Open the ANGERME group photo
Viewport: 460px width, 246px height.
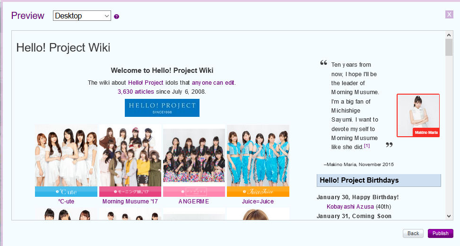point(194,160)
